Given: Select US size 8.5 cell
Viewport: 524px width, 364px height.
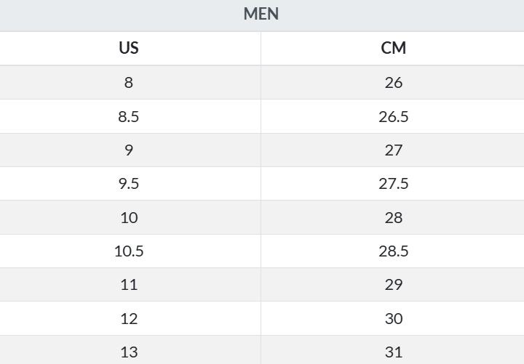Looking at the screenshot, I should click(x=129, y=116).
